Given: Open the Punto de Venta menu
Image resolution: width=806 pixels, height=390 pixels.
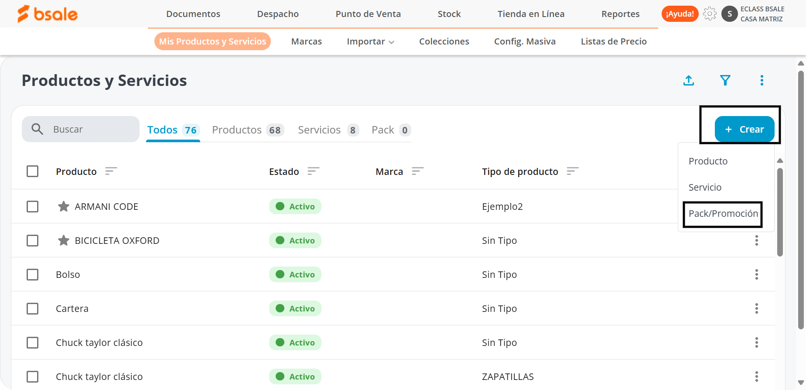Looking at the screenshot, I should pyautogui.click(x=368, y=14).
